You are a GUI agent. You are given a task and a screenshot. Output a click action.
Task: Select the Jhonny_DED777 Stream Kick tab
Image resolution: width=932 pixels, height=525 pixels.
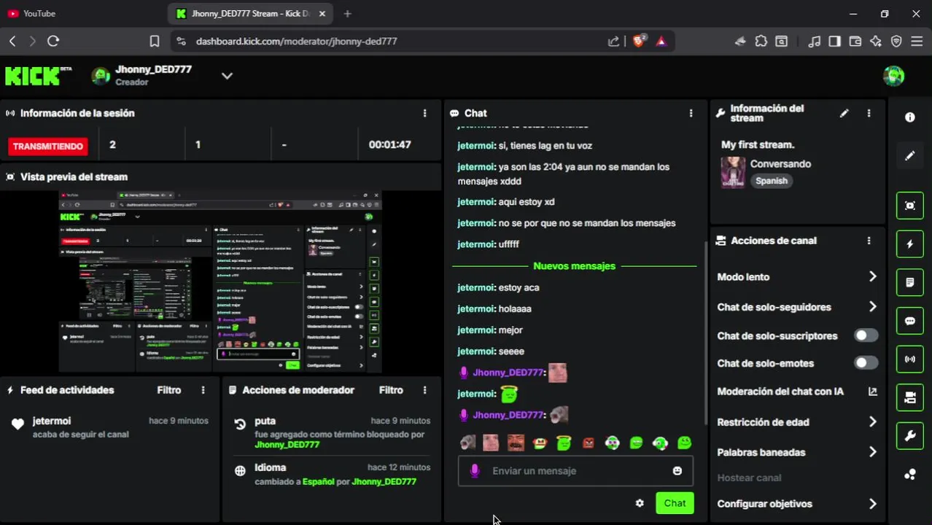(x=252, y=13)
